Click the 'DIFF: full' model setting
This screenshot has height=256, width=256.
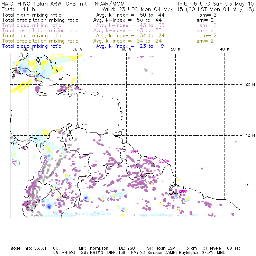click(x=116, y=253)
